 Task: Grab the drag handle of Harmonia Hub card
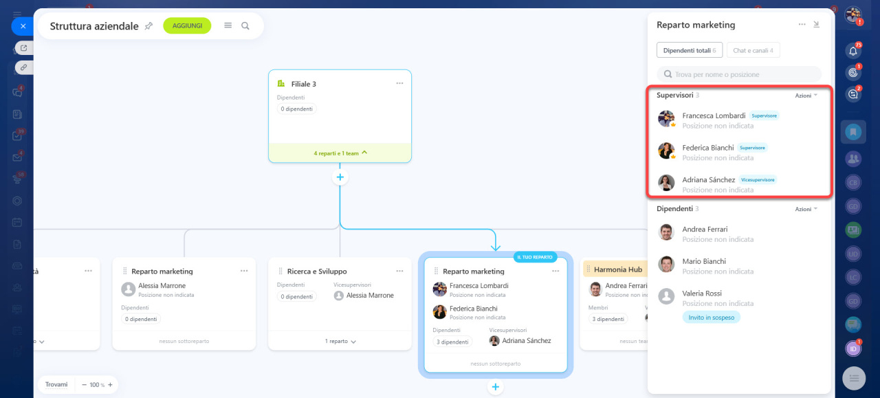588,269
